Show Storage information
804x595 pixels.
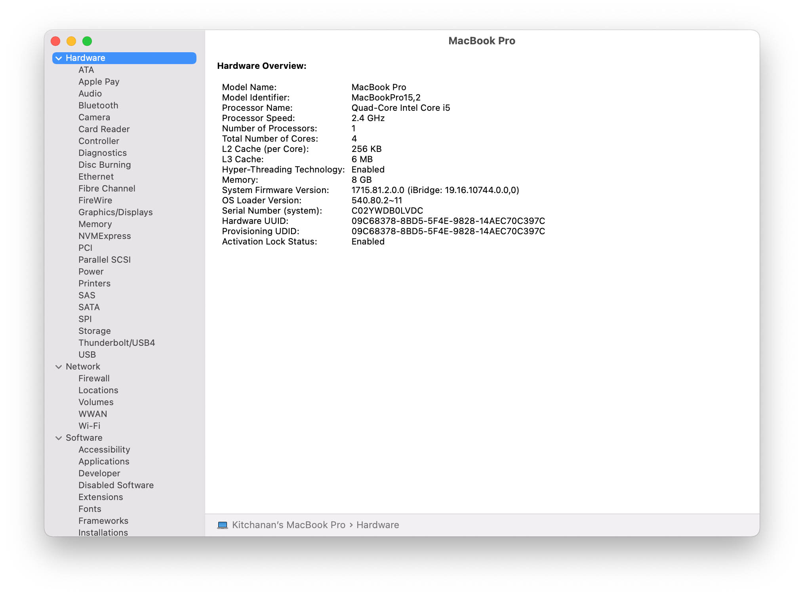94,331
